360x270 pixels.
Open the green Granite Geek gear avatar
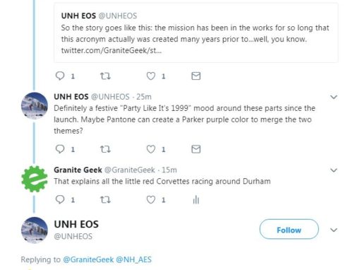(x=35, y=179)
